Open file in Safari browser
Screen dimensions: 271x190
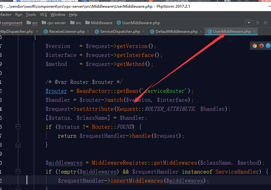click(x=268, y=46)
